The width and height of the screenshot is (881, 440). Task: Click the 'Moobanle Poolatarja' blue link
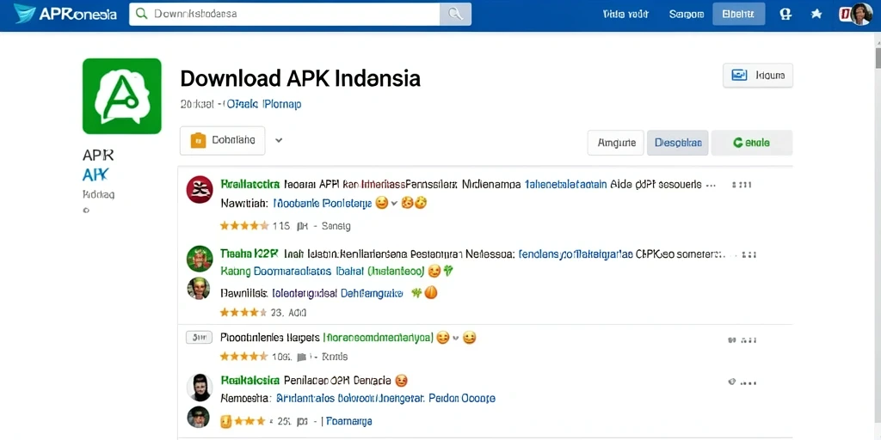pos(323,204)
